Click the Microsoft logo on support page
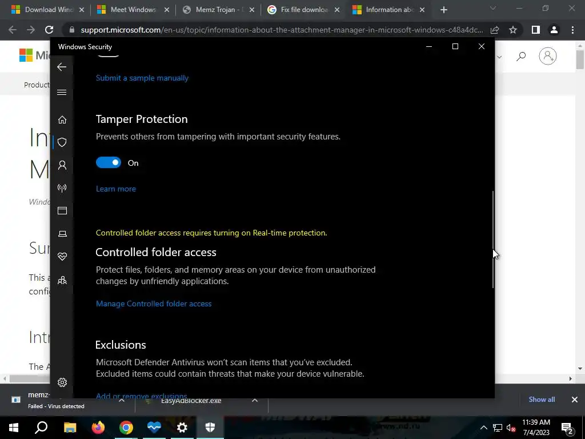The width and height of the screenshot is (585, 439). pos(26,55)
